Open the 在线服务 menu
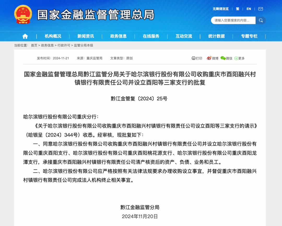This screenshot has width=282, height=226. [151, 36]
